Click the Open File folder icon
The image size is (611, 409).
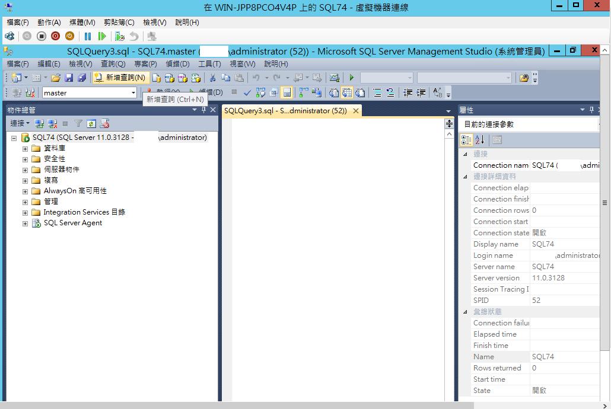[x=56, y=78]
